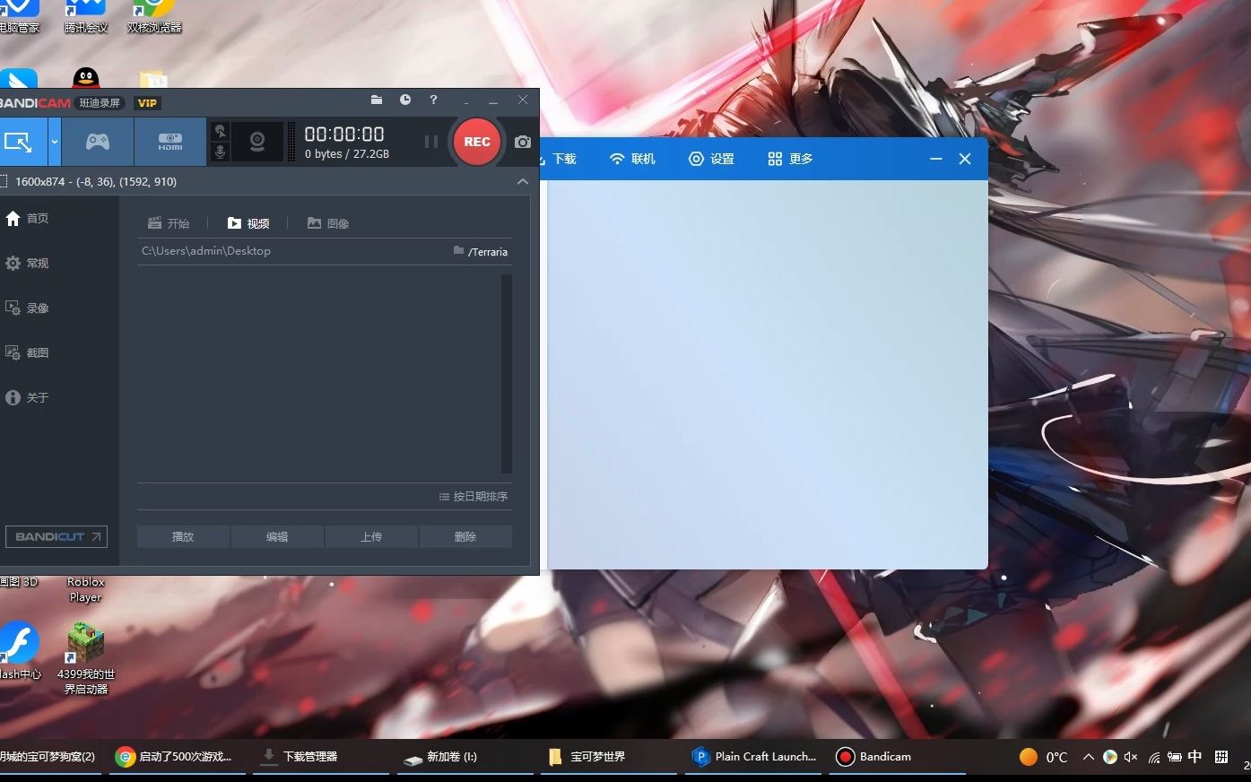1251x782 pixels.
Task: Click the audio level meter
Action: [x=290, y=141]
